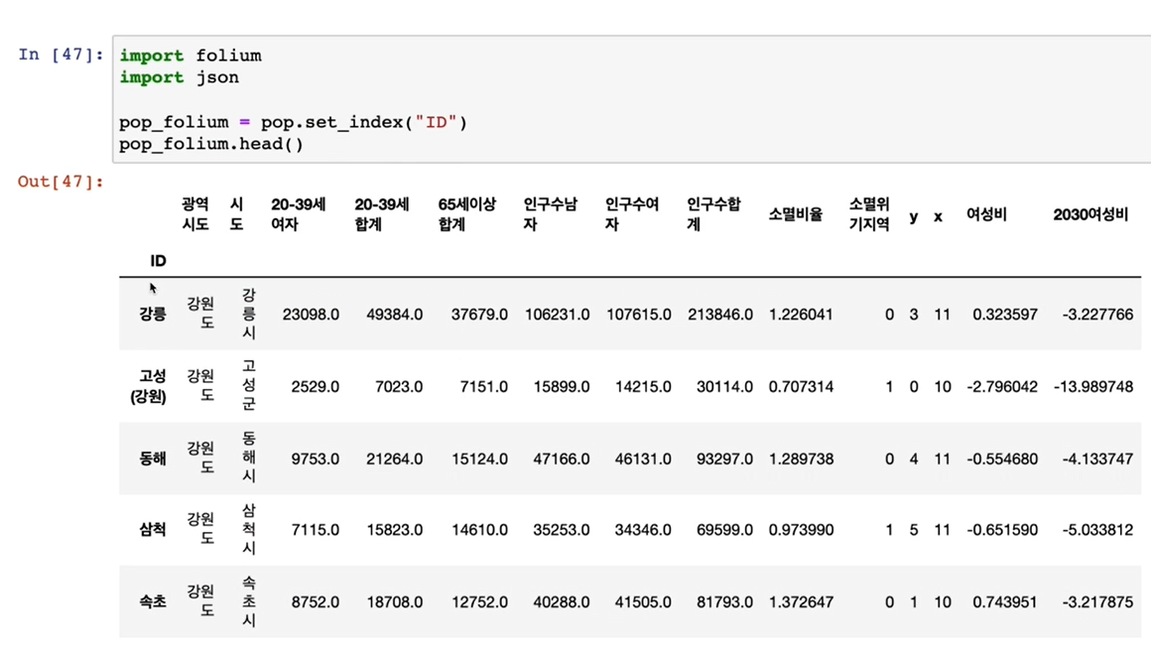This screenshot has width=1151, height=658.
Task: Click the 'import json' code line
Action: [180, 77]
